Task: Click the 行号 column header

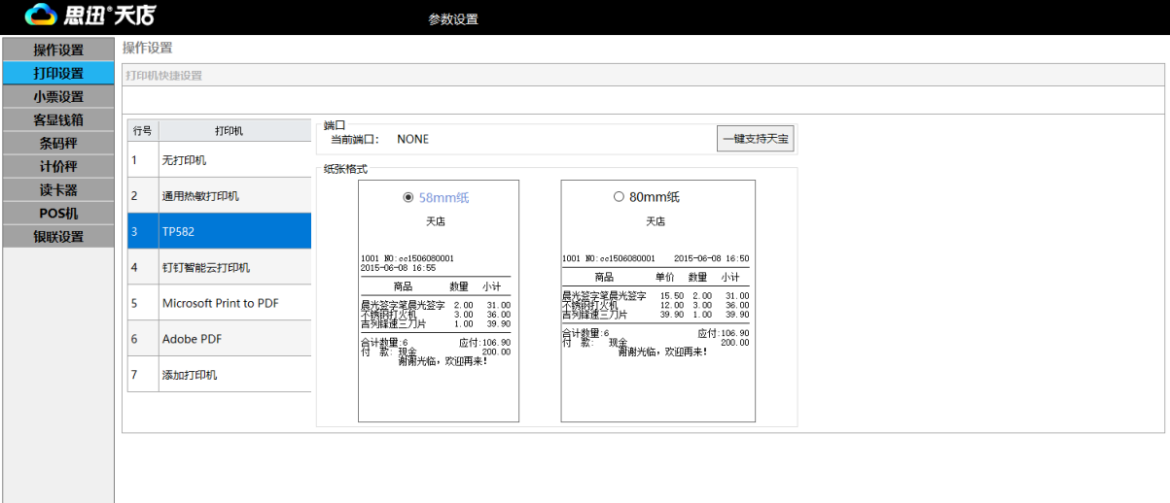Action: point(143,131)
